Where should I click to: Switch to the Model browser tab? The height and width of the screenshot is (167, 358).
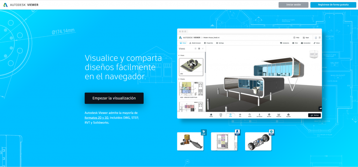[x=195, y=43]
